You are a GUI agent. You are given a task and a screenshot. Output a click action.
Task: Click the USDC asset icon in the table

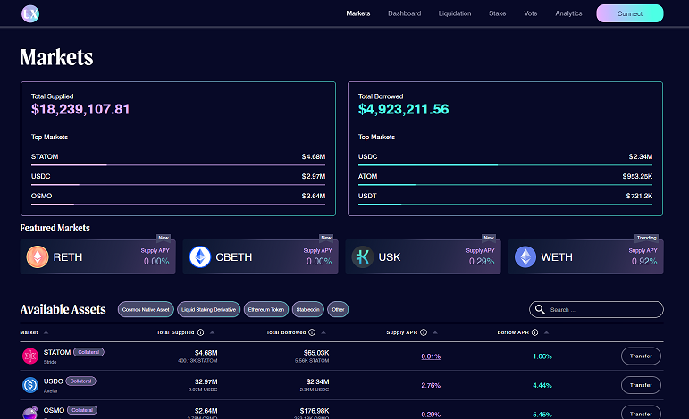tap(30, 385)
